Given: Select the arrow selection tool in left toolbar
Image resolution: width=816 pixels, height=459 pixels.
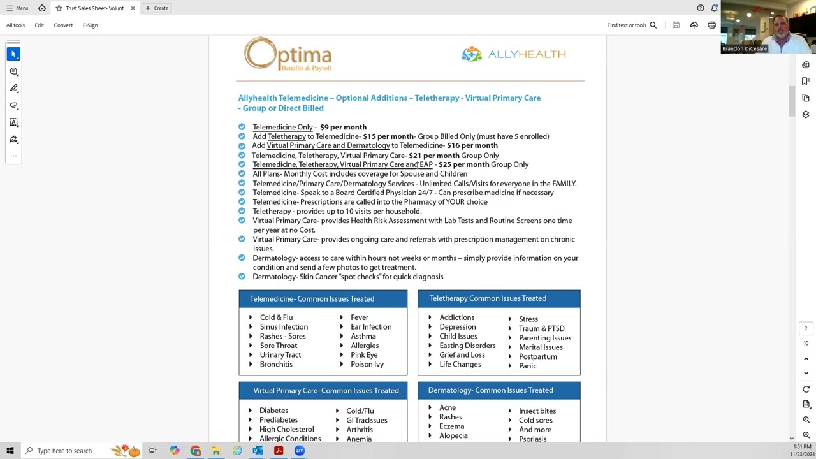Looking at the screenshot, I should click(x=14, y=54).
